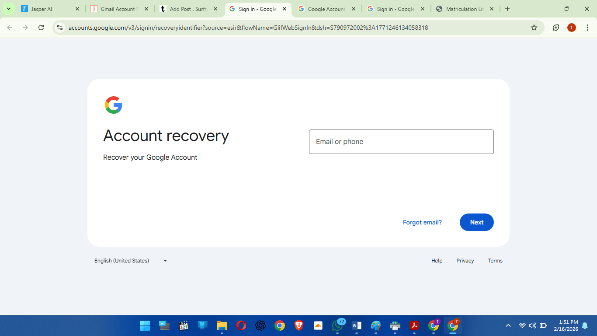Click the Email or phone input field
This screenshot has height=336, width=597.
401,142
